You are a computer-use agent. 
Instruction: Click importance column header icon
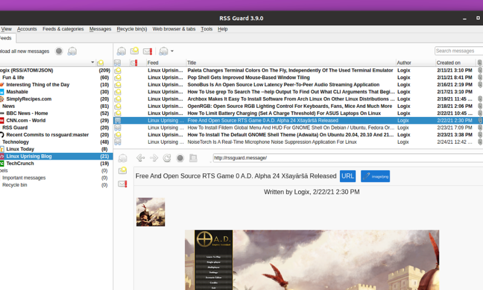(x=134, y=63)
